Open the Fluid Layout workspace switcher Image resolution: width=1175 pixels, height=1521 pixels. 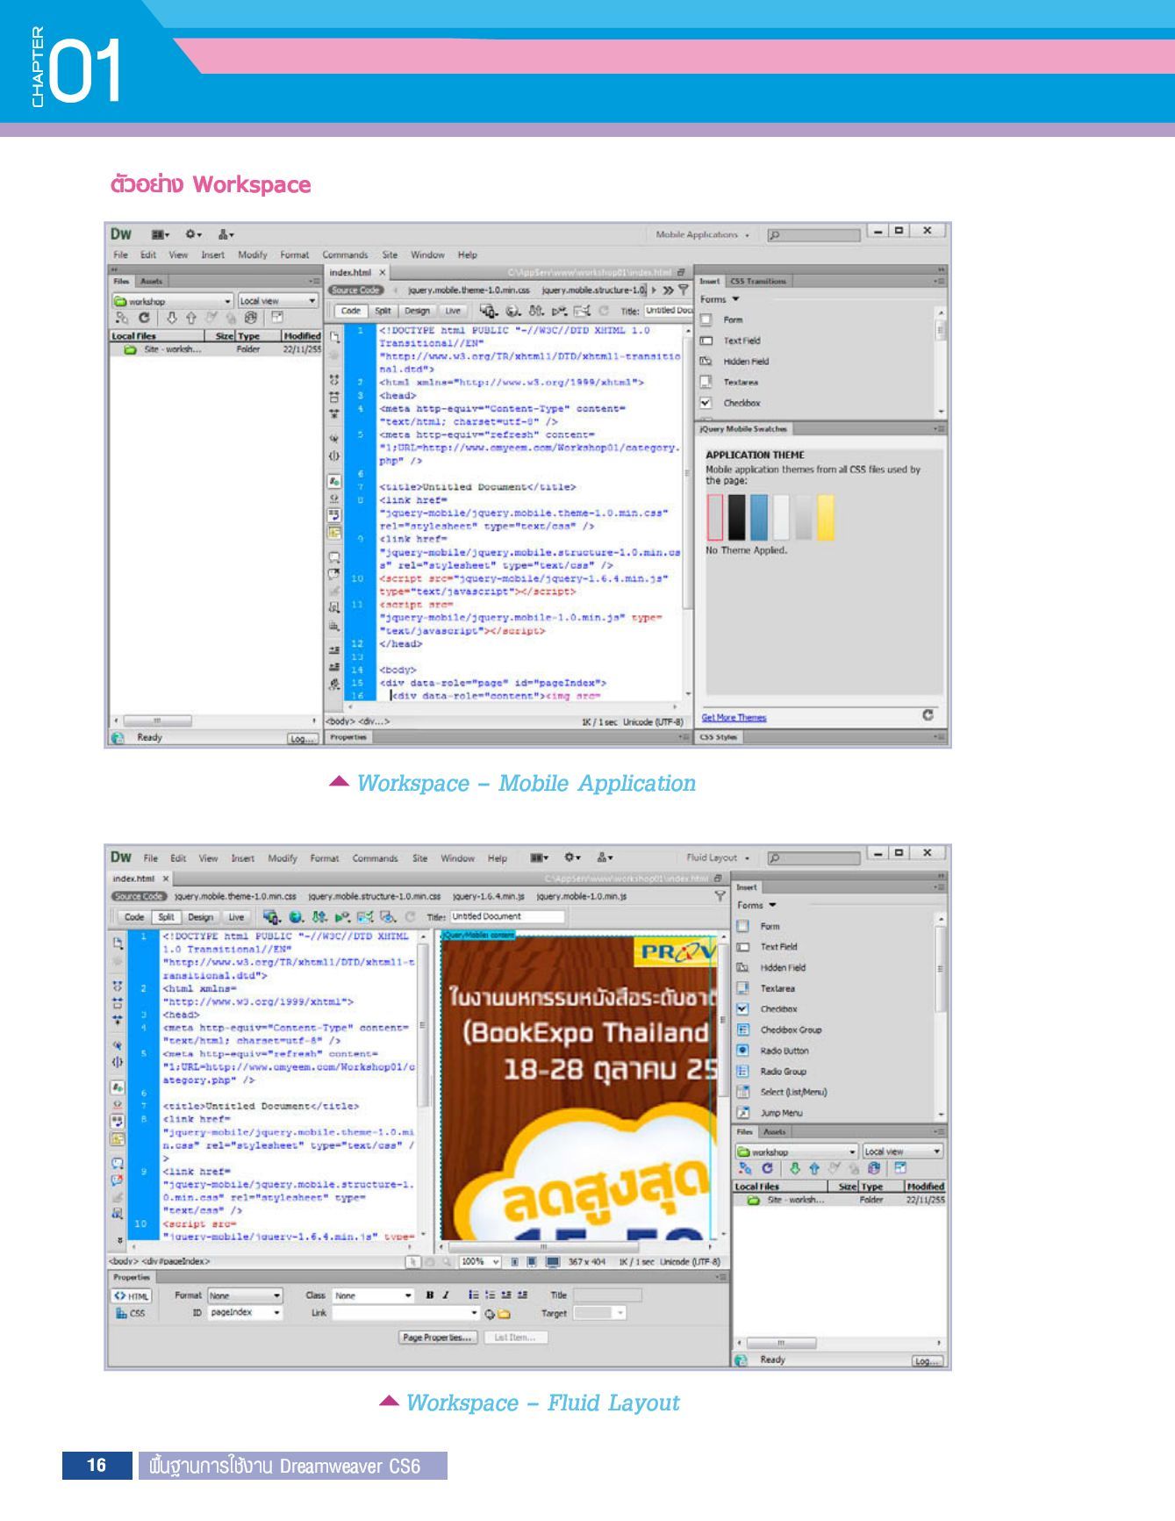[x=718, y=858]
